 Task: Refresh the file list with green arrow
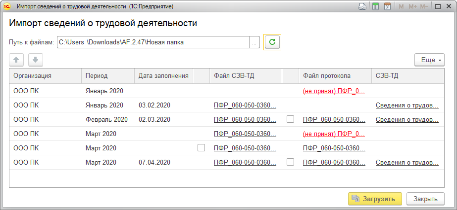point(272,42)
